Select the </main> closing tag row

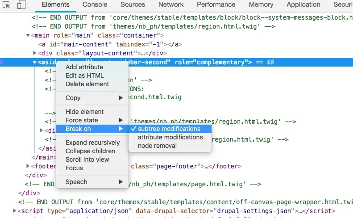(x=44, y=157)
